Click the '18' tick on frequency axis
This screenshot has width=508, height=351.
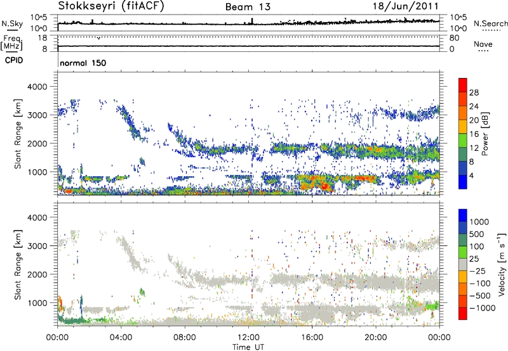coord(43,38)
